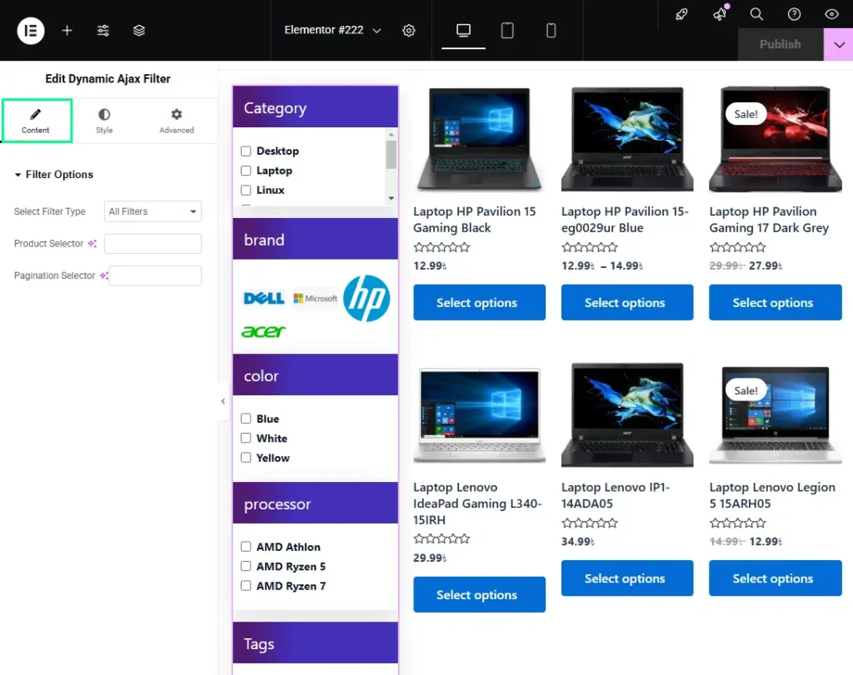Viewport: 853px width, 675px height.
Task: Collapse the Filter Options section
Action: (x=54, y=175)
